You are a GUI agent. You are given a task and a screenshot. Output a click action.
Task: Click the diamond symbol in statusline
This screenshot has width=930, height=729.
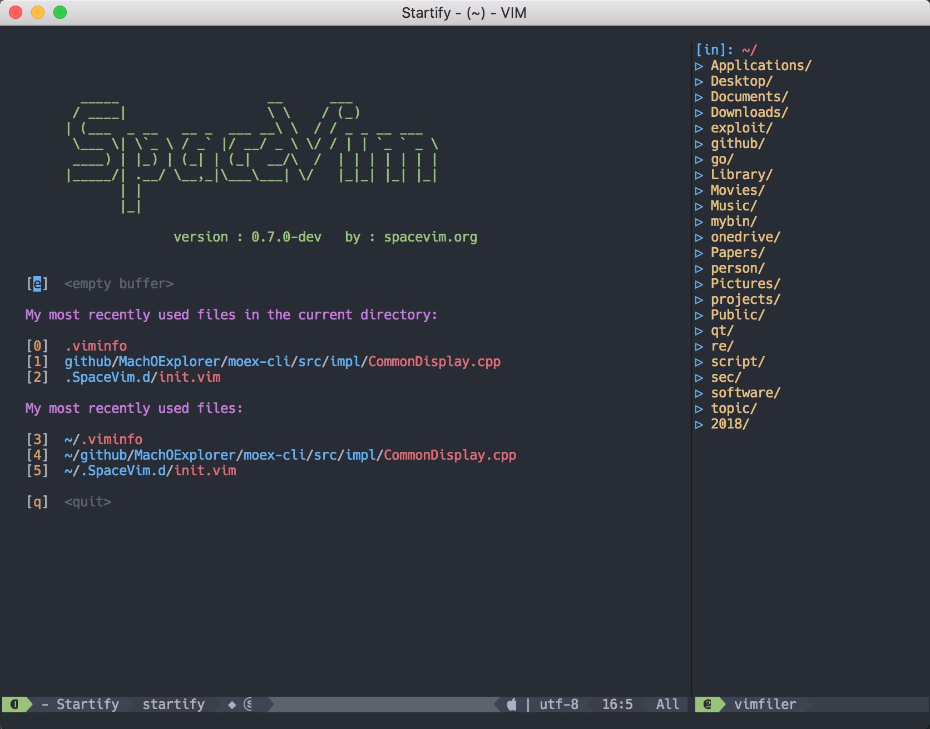click(x=232, y=705)
